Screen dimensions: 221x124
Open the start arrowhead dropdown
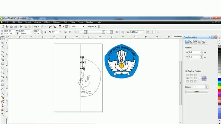85,32
